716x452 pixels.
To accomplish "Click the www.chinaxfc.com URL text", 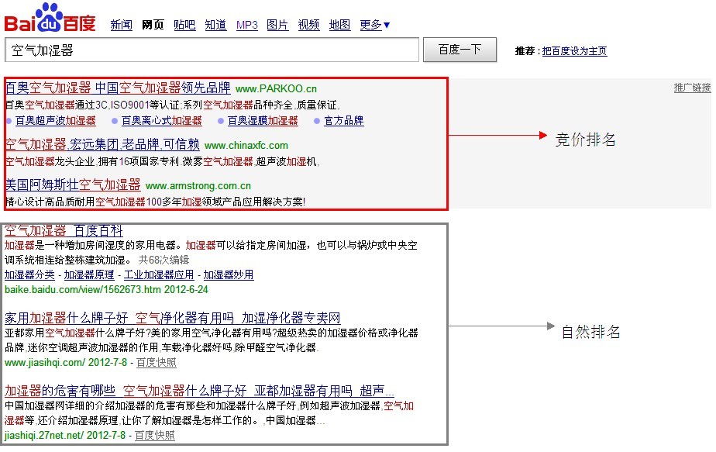I will (x=246, y=145).
